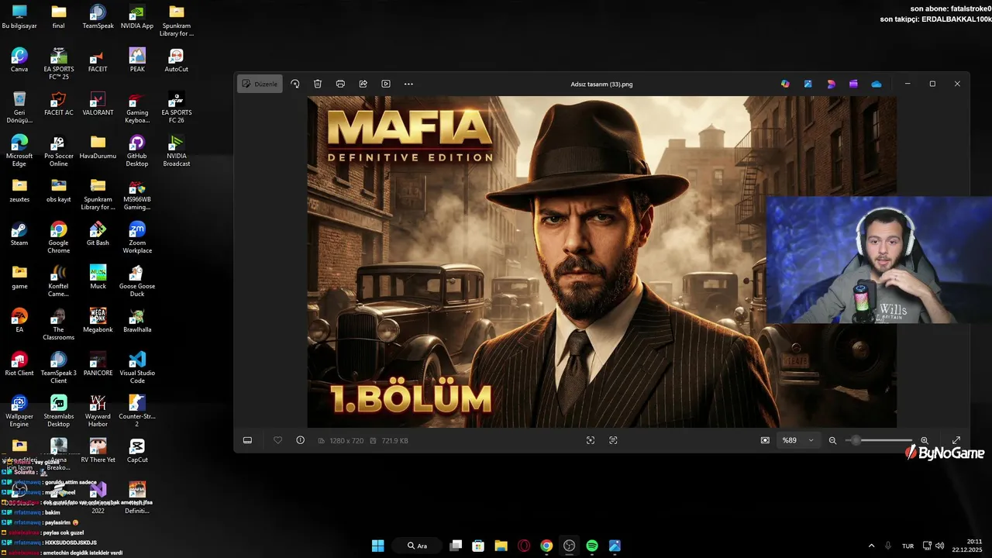This screenshot has width=992, height=558.
Task: Open Task View on the taskbar
Action: point(456,546)
